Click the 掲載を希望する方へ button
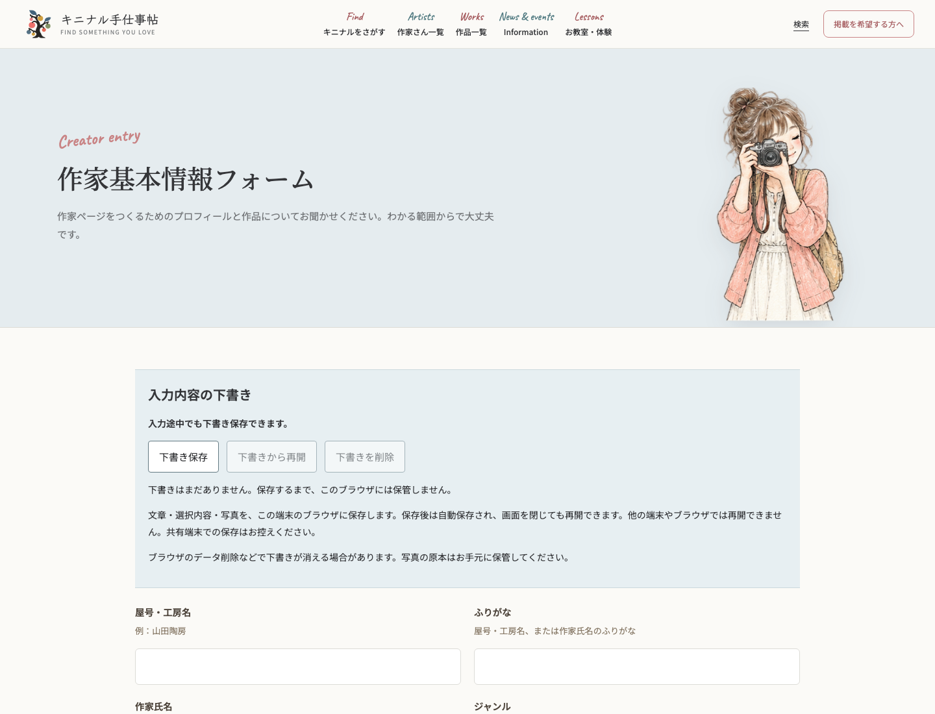 (869, 24)
